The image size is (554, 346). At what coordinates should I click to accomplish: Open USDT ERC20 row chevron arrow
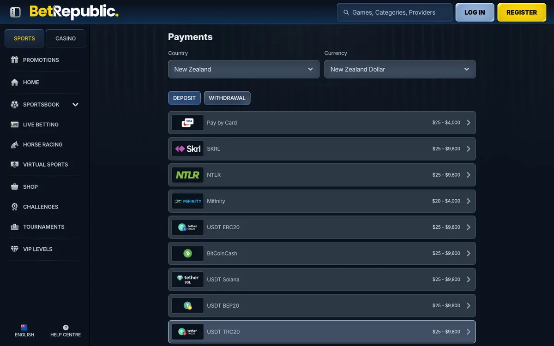click(469, 227)
